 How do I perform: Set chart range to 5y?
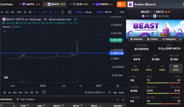click(x=5, y=92)
